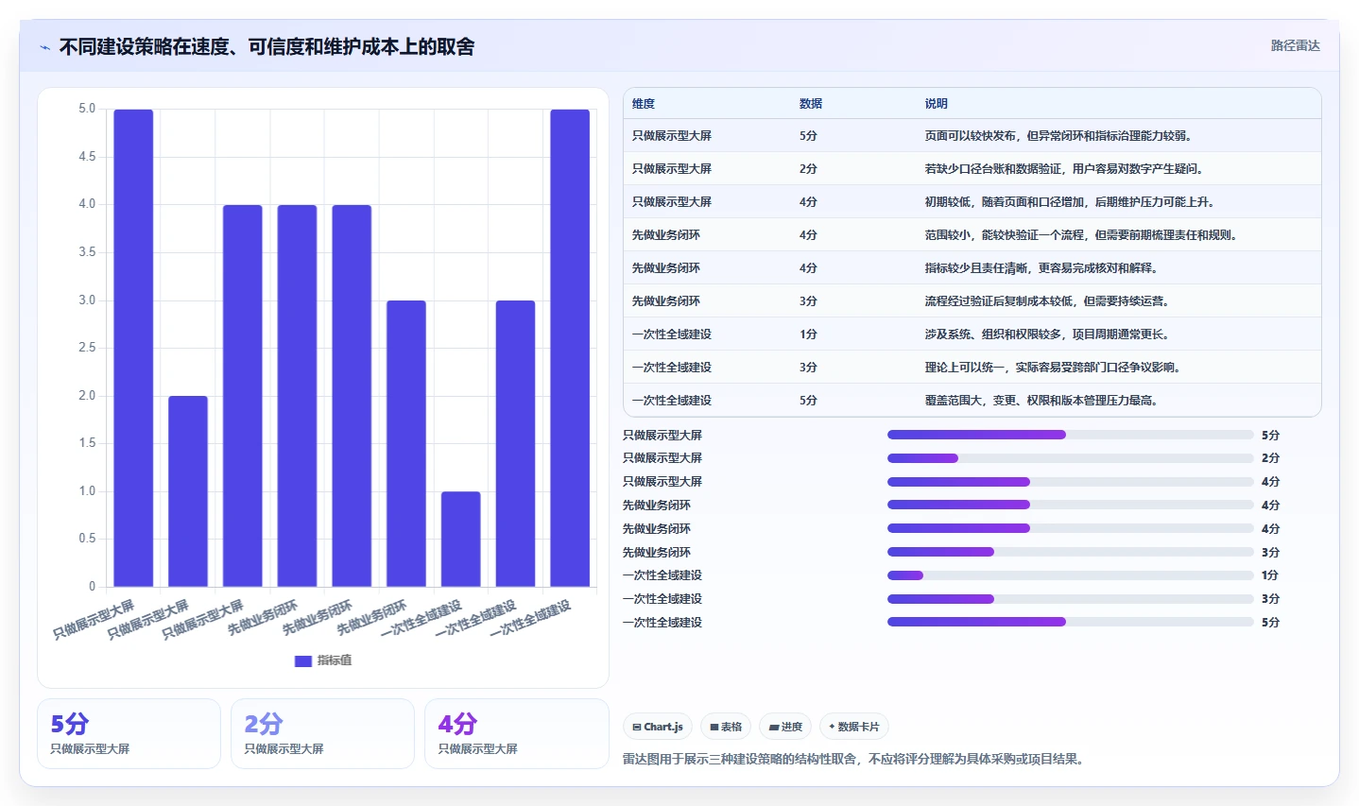This screenshot has height=806, width=1359.
Task: Select row 流程经过验证后复制成本较低
Action: [972, 301]
